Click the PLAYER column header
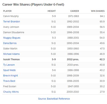Image resolution: width=107 pixels, height=104 pixels. coord(7,11)
